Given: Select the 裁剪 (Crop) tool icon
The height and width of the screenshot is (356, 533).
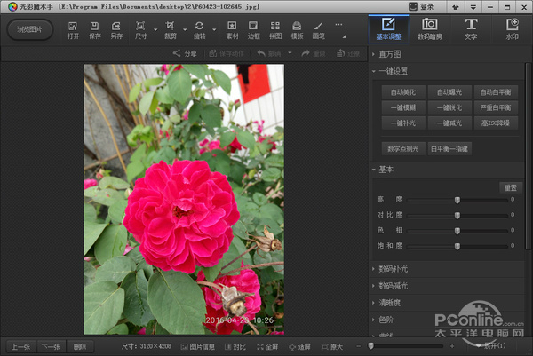Looking at the screenshot, I should (x=171, y=28).
